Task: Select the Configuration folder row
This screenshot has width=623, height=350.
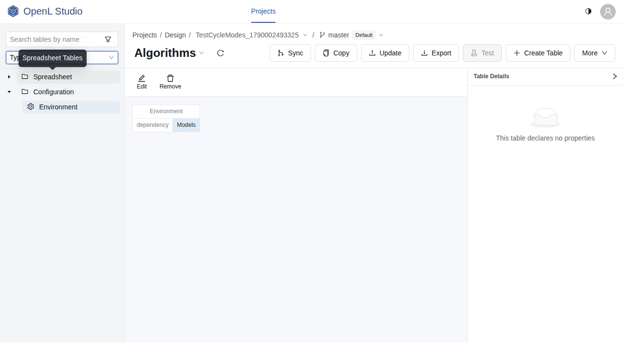Action: [68, 92]
